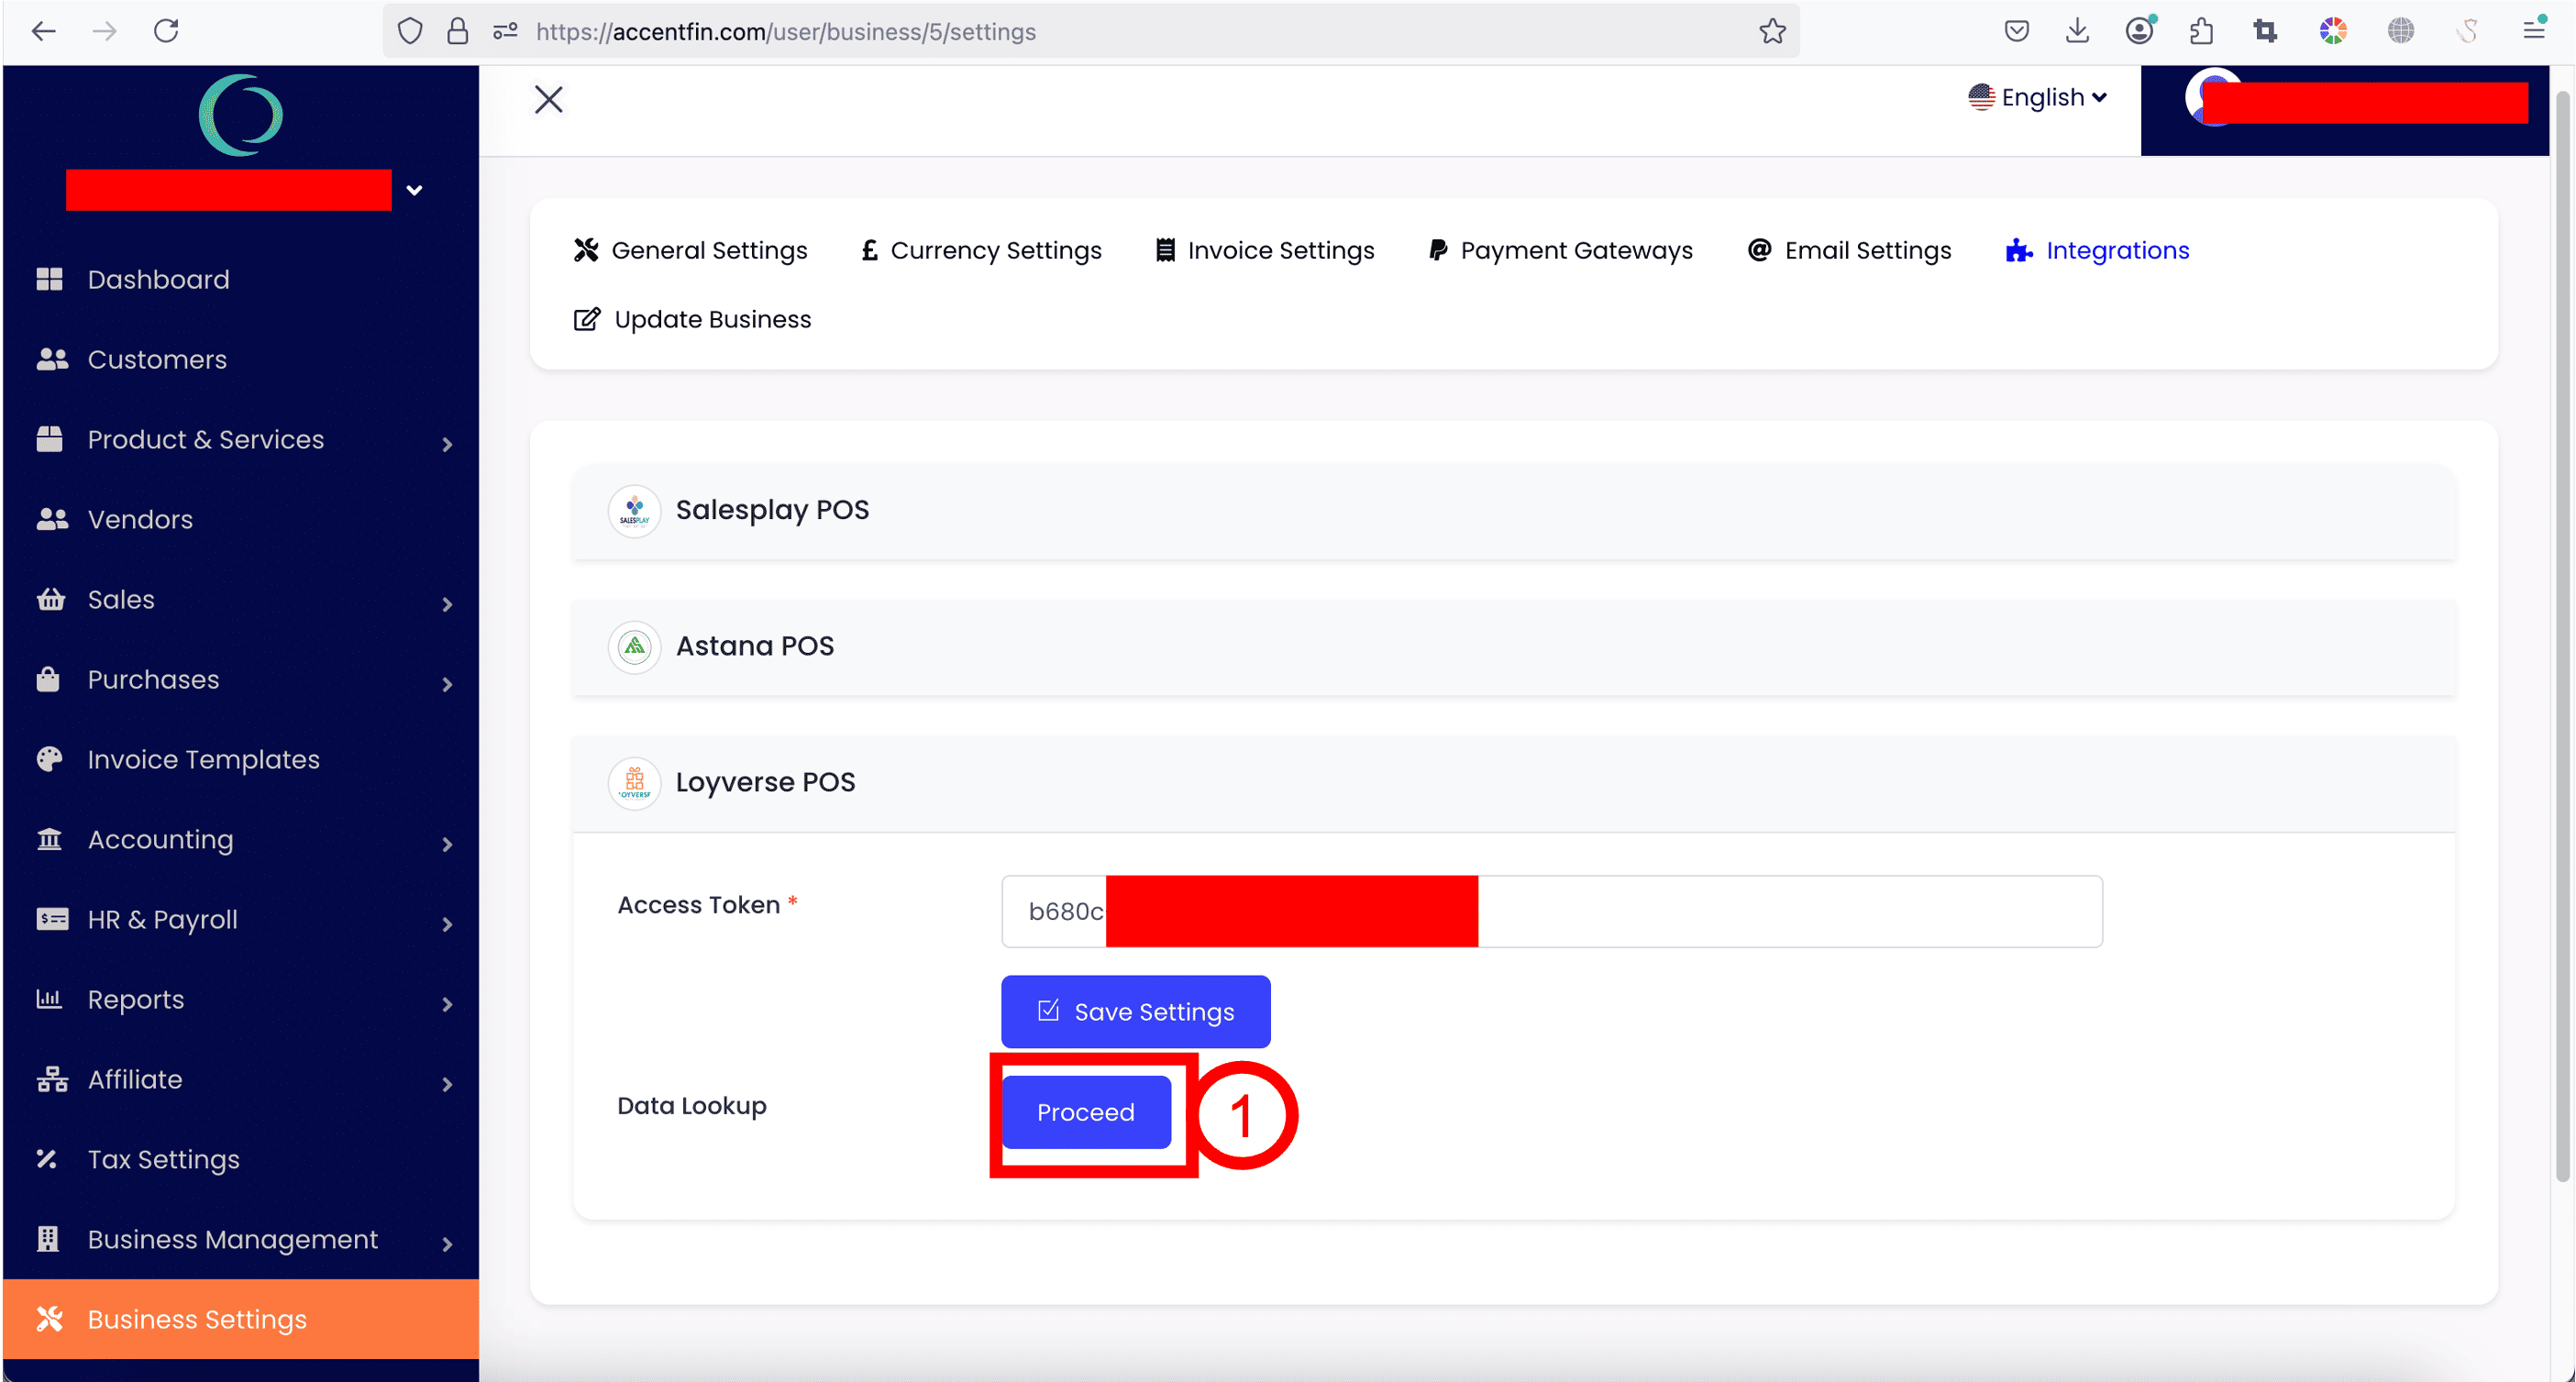Viewport: 2576px width, 1382px height.
Task: Open the browser extensions puzzle icon
Action: point(2201,31)
